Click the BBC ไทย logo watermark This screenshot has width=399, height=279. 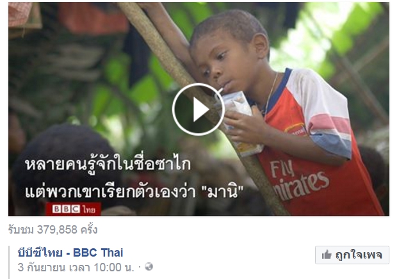point(74,209)
